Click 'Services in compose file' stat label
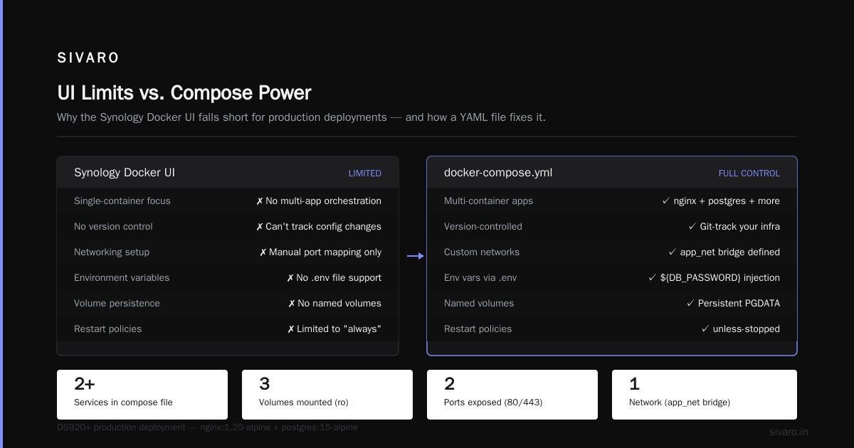This screenshot has width=854, height=448. 123,402
